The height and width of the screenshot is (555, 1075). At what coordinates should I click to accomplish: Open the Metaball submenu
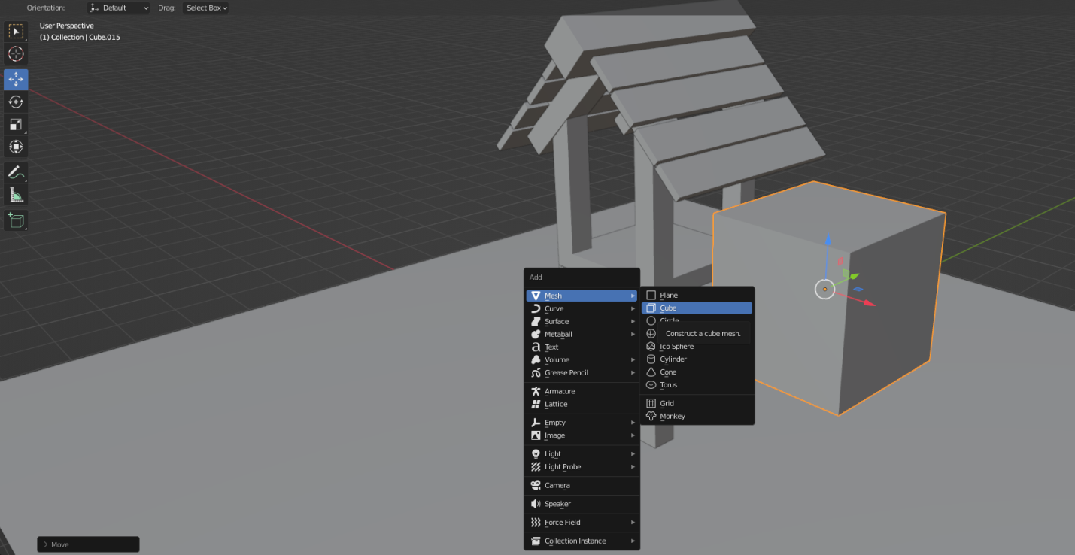[582, 334]
